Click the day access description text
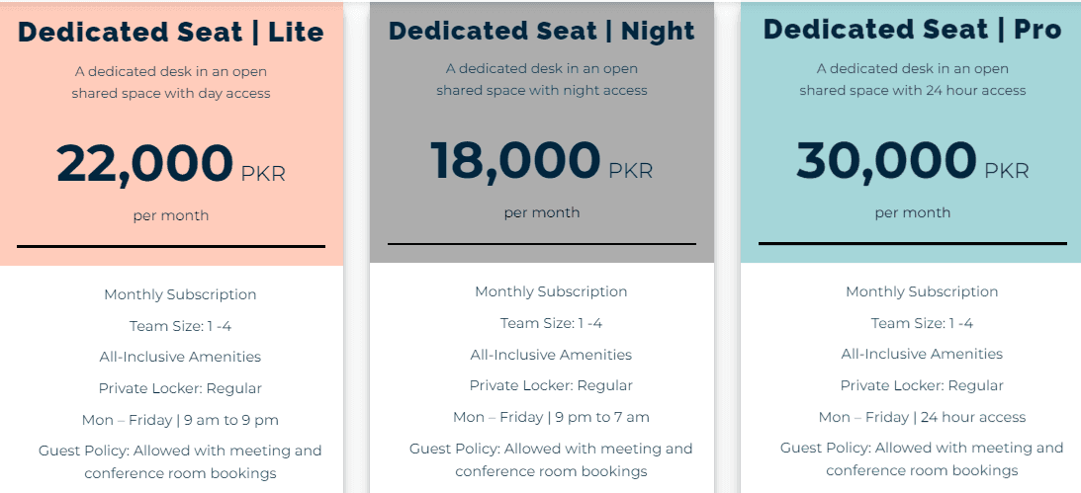Image resolution: width=1081 pixels, height=493 pixels. coord(171,83)
